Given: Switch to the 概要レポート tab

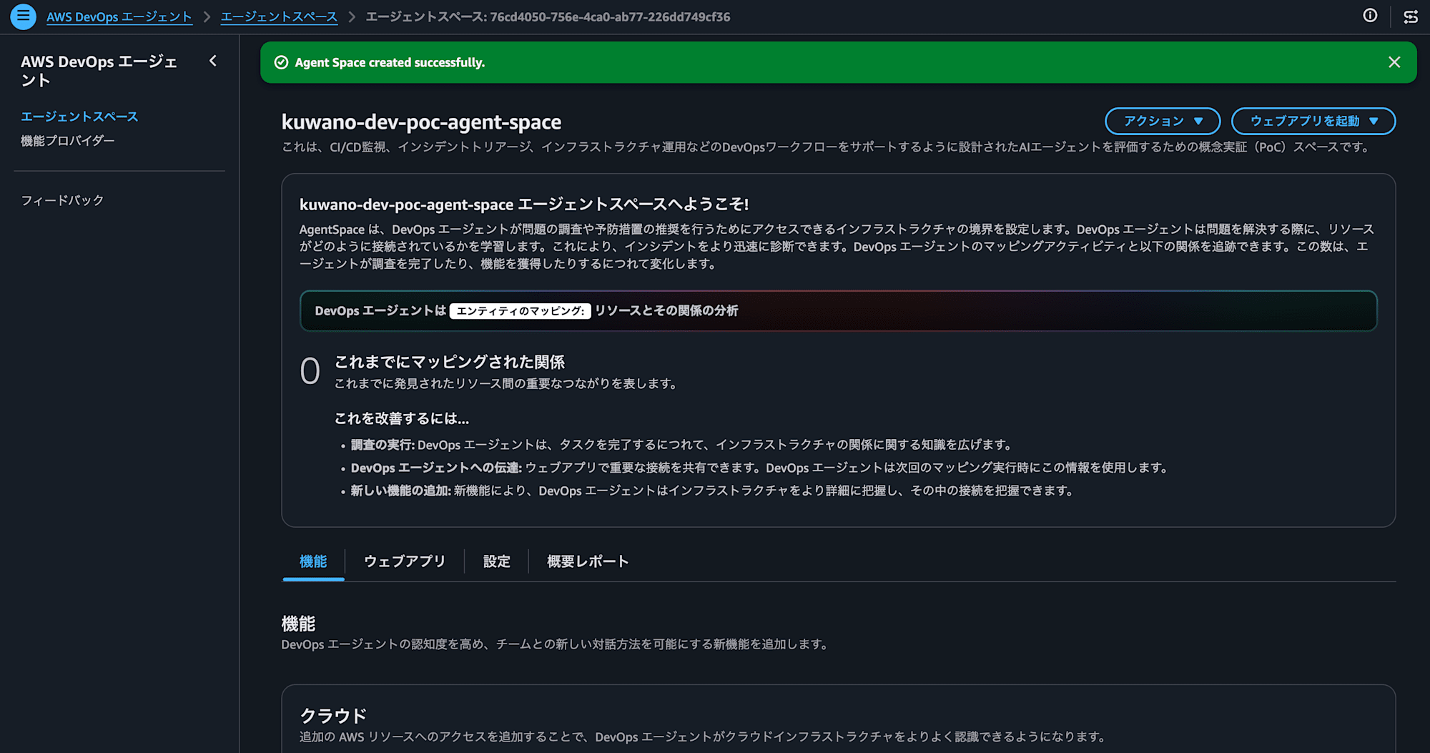Looking at the screenshot, I should coord(588,561).
